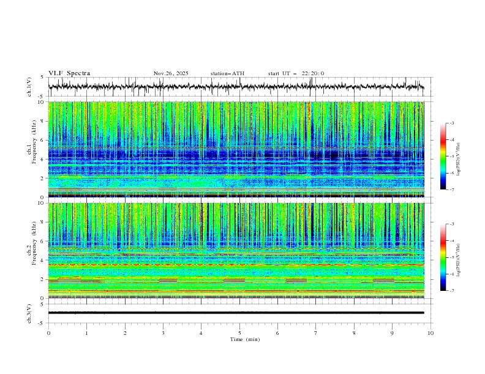
Task: Click the "-7" tick on ch.1 colorbar
Action: pyautogui.click(x=451, y=190)
